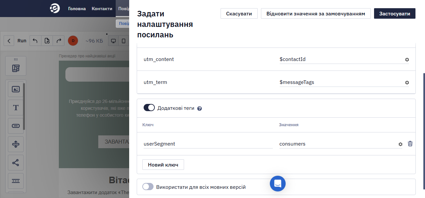Delete the userSegment key with trash icon
Screen dimensions: 425x198
410,144
